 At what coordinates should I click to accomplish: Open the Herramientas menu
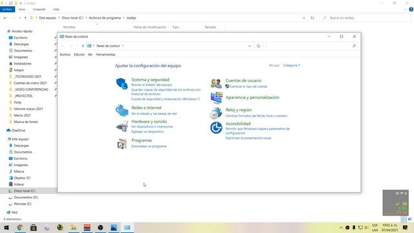(105, 54)
